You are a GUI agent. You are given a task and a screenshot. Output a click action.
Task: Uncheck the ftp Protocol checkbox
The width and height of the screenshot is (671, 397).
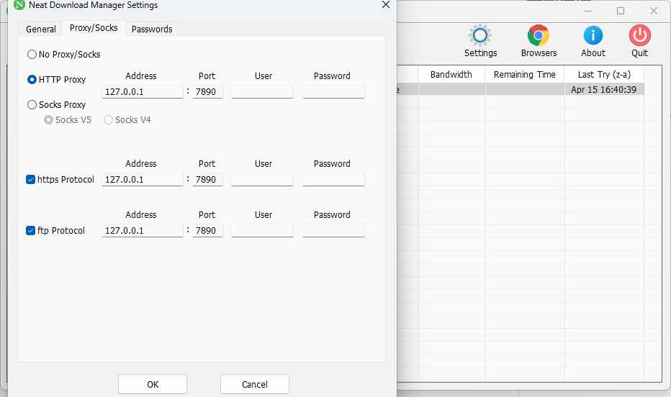pos(31,231)
